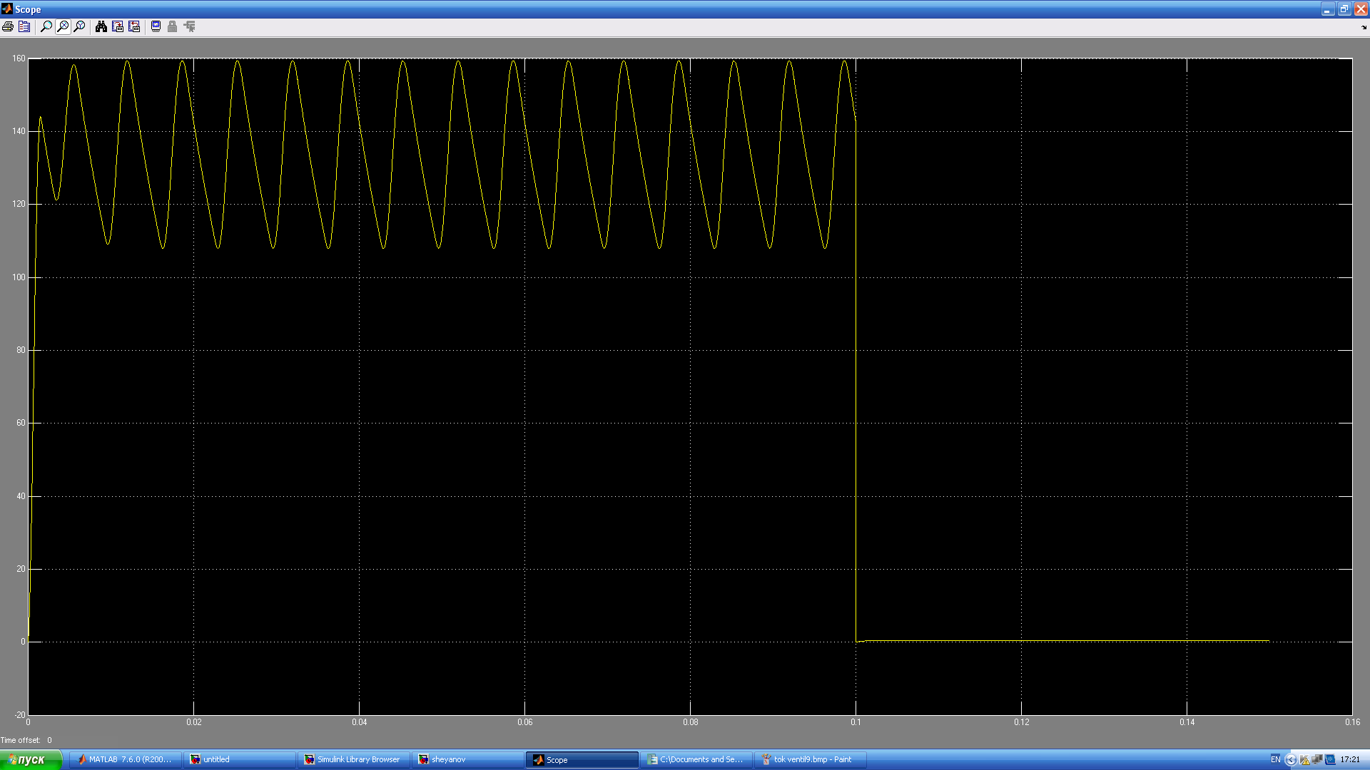Expand the hidden tray icons arrow
Viewport: 1370px width, 770px height.
(x=1290, y=760)
